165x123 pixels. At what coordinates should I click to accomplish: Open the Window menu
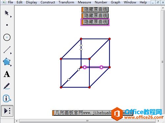(x=130, y=2)
